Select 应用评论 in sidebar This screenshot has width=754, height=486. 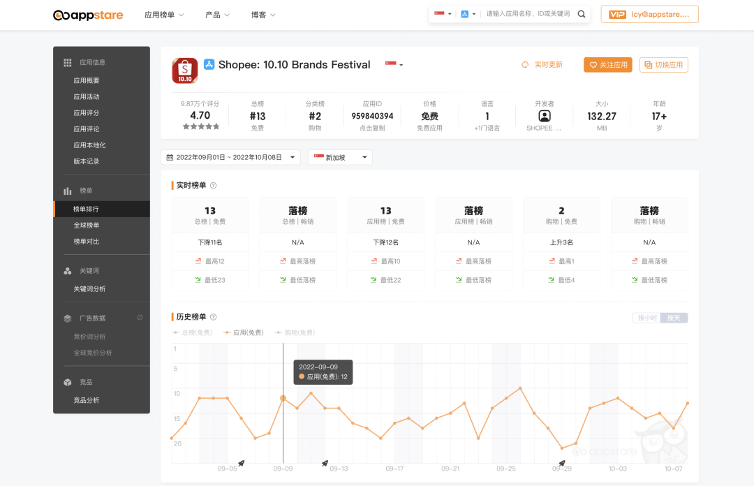pos(87,129)
